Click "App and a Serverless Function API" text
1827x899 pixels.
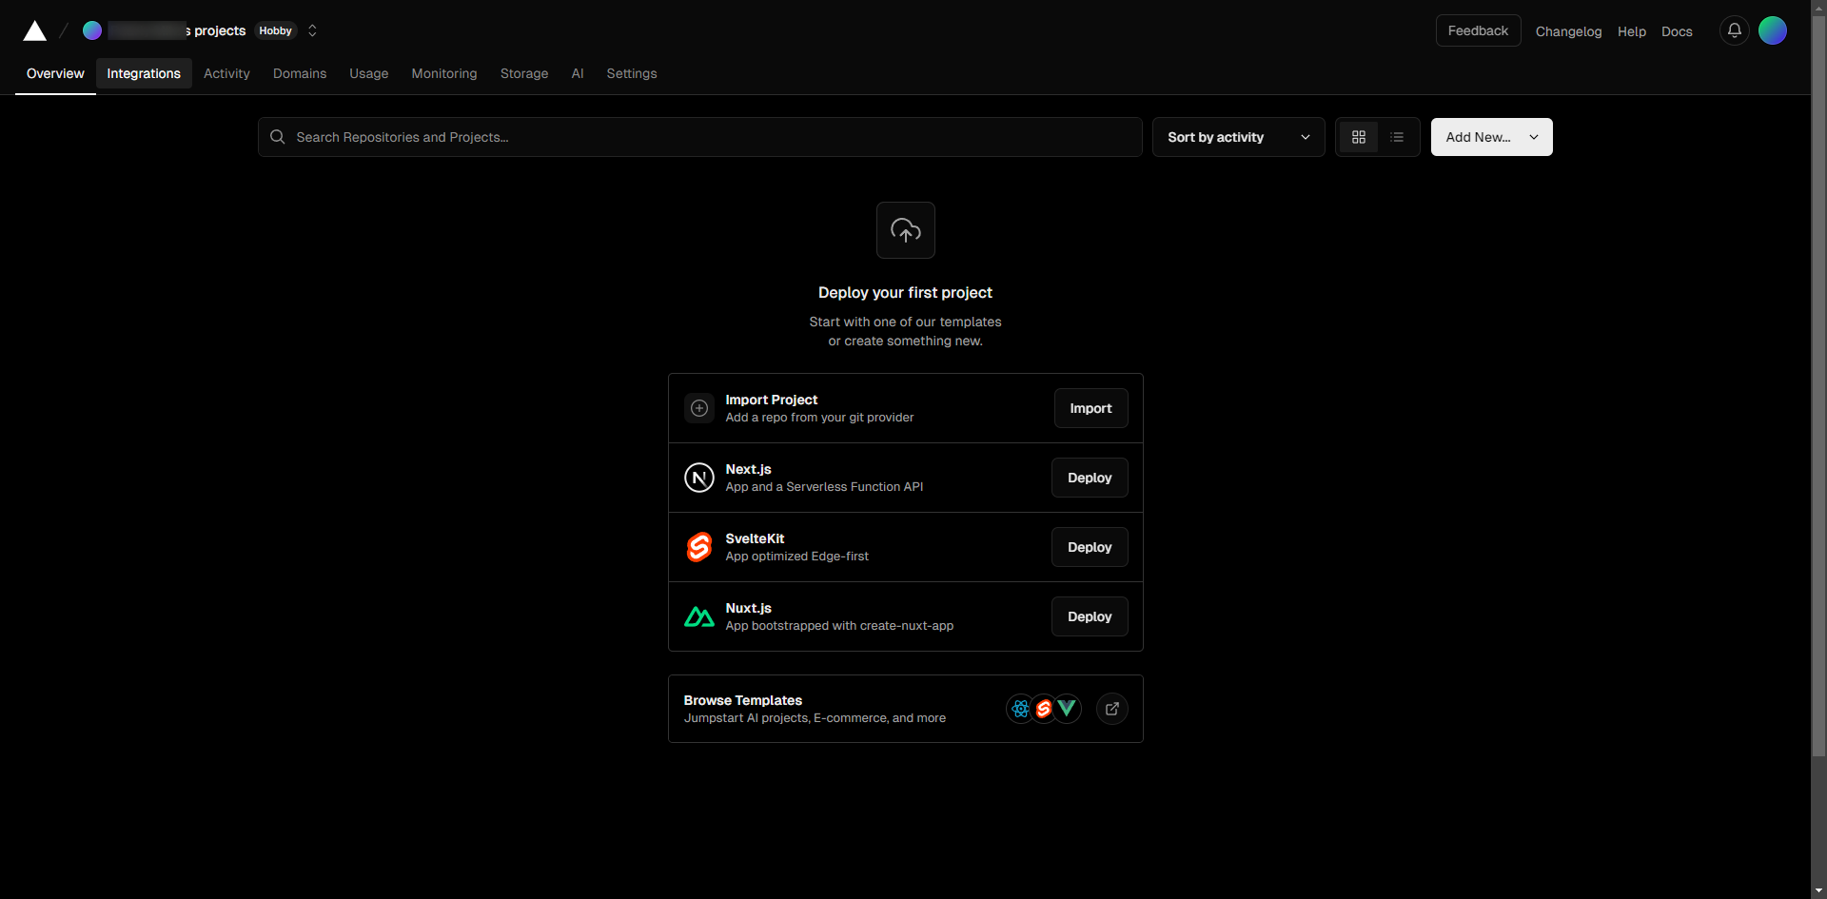824,487
